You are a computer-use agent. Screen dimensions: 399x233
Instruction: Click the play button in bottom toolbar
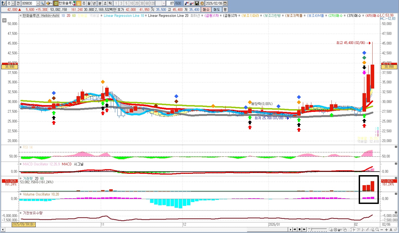click(291, 230)
